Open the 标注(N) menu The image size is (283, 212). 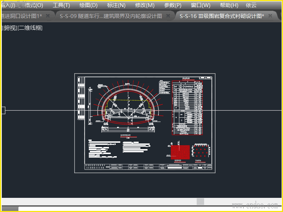pos(116,5)
